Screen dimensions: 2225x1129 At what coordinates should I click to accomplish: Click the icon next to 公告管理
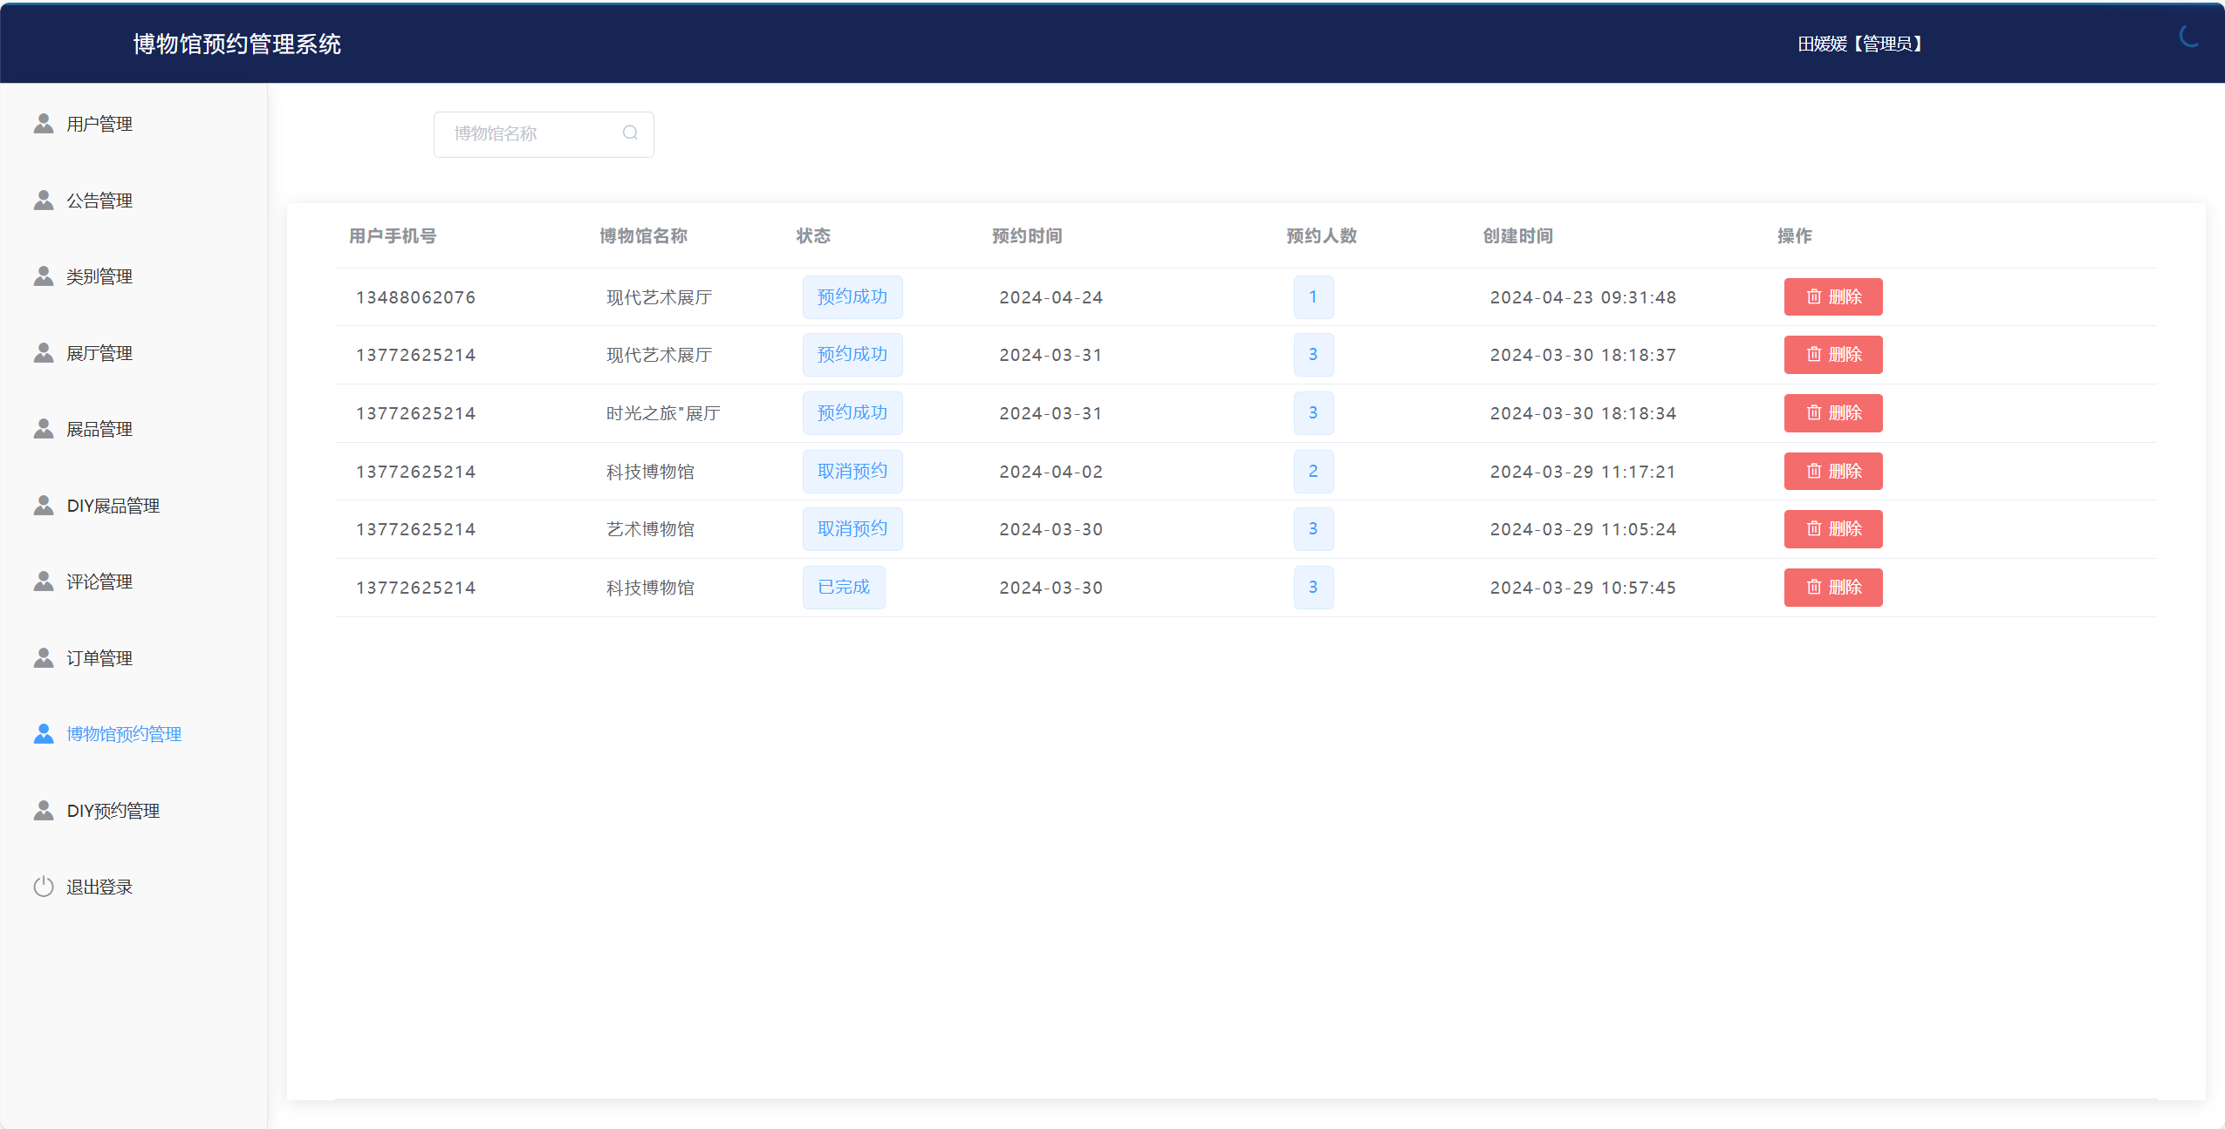pos(44,201)
